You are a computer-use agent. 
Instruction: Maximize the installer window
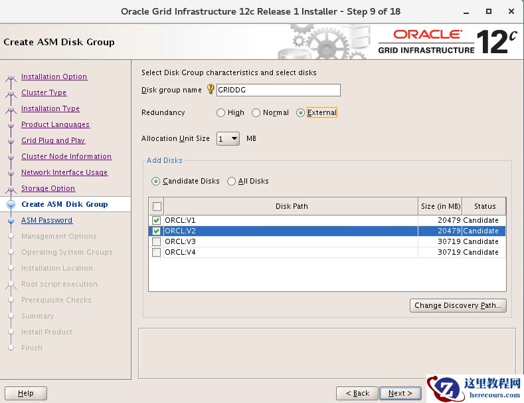click(x=489, y=11)
